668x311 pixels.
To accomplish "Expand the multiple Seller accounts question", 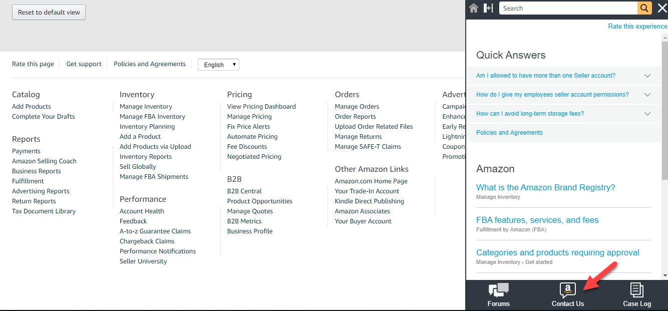I will pos(647,76).
